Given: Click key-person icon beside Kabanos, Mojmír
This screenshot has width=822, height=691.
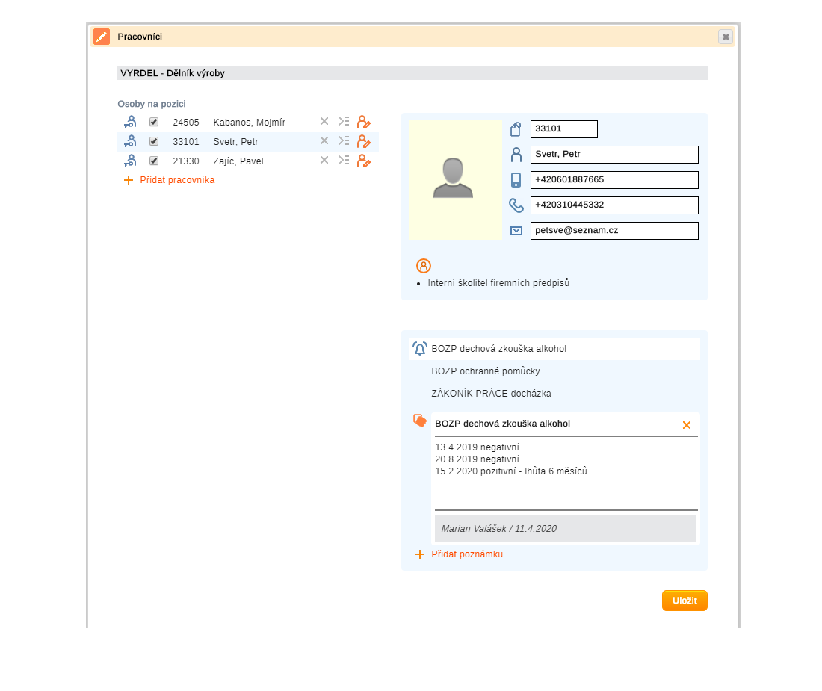Looking at the screenshot, I should coord(130,122).
